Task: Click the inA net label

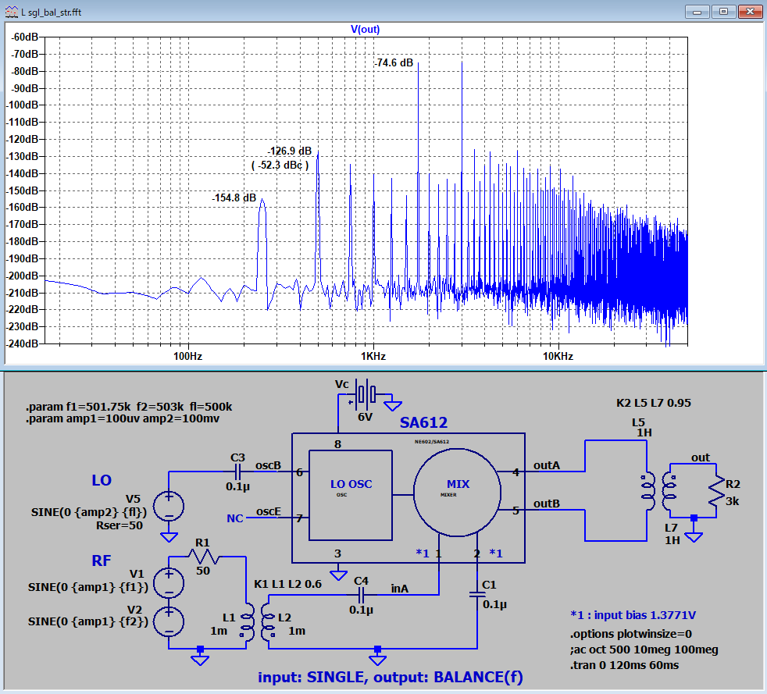Action: [399, 589]
